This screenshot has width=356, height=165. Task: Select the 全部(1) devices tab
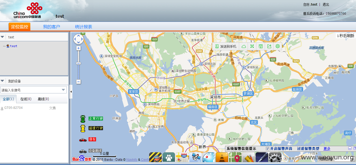(x=8, y=99)
